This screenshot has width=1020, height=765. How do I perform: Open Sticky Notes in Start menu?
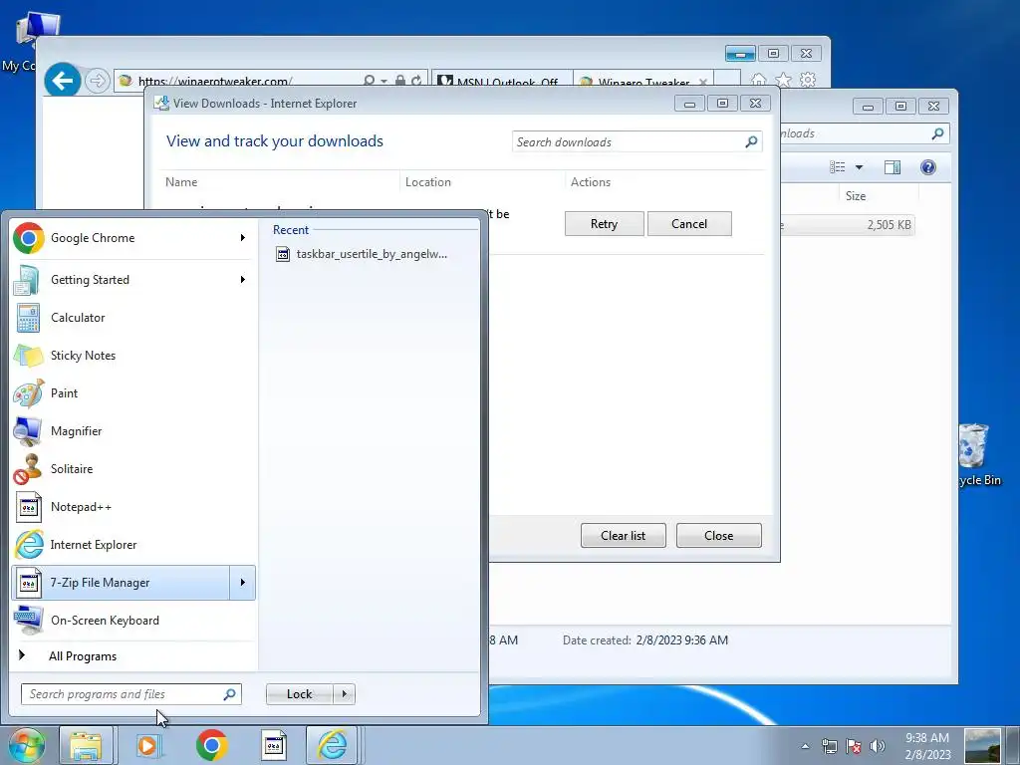pyautogui.click(x=132, y=356)
